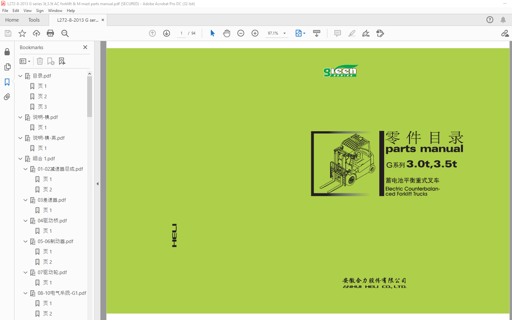Collapse navigation pane with divider arrow
Image resolution: width=512 pixels, height=320 pixels.
click(97, 184)
